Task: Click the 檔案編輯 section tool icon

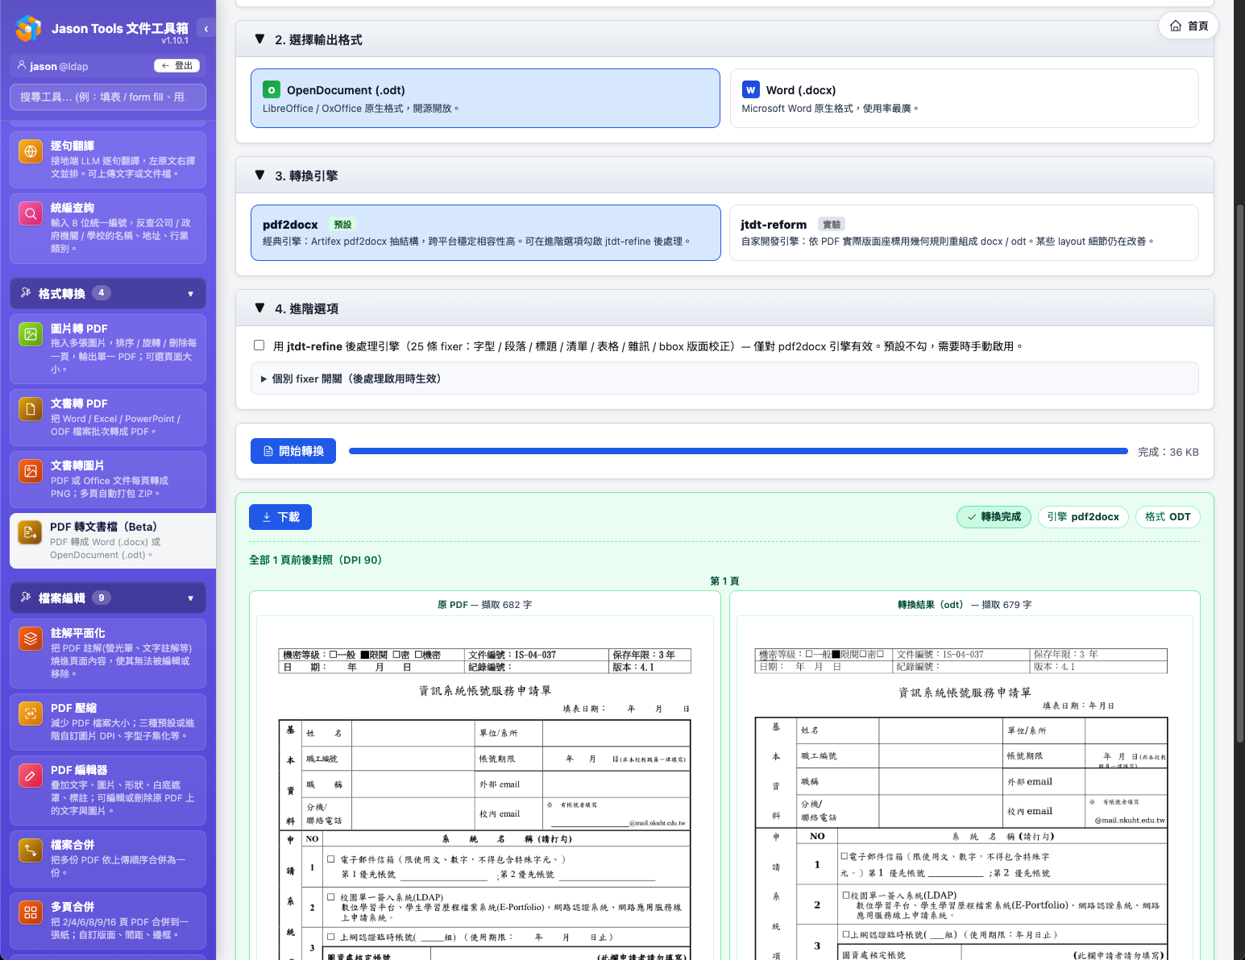Action: (x=26, y=598)
